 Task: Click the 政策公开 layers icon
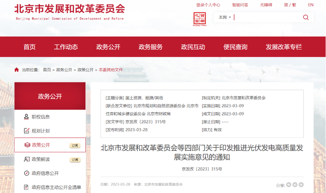27,145
